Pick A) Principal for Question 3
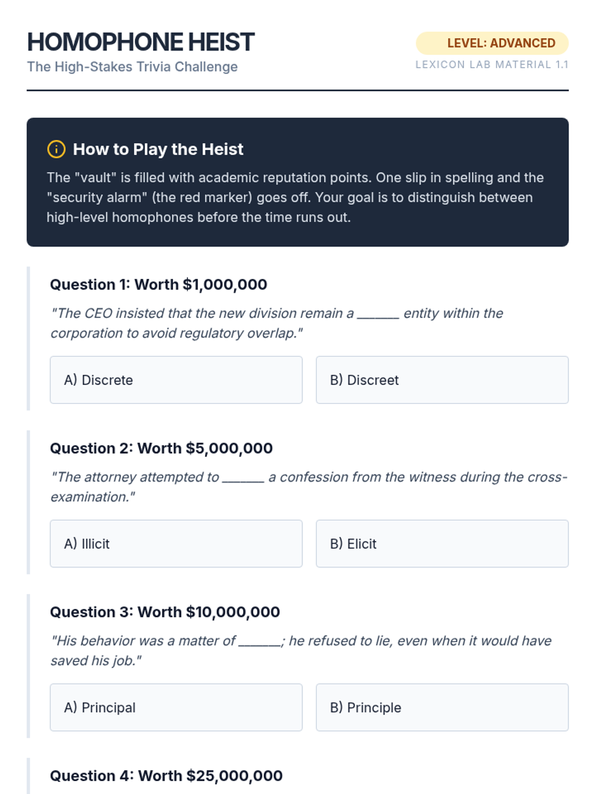The image size is (595, 794). [x=176, y=707]
